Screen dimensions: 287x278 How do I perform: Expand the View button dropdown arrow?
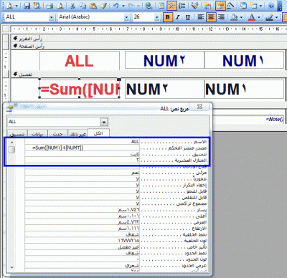[x=17, y=6]
